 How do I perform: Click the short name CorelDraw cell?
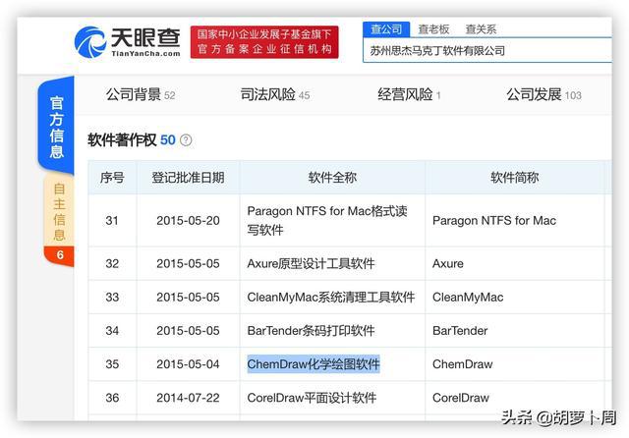click(x=514, y=398)
